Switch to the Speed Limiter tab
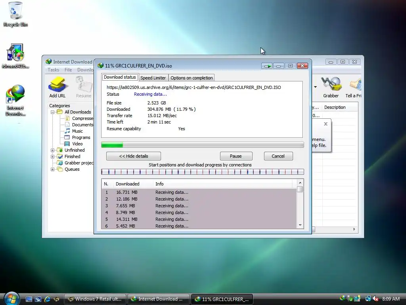Screen dimensions: 406x305 click(153, 78)
